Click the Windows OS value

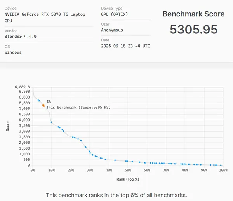pyautogui.click(x=13, y=53)
